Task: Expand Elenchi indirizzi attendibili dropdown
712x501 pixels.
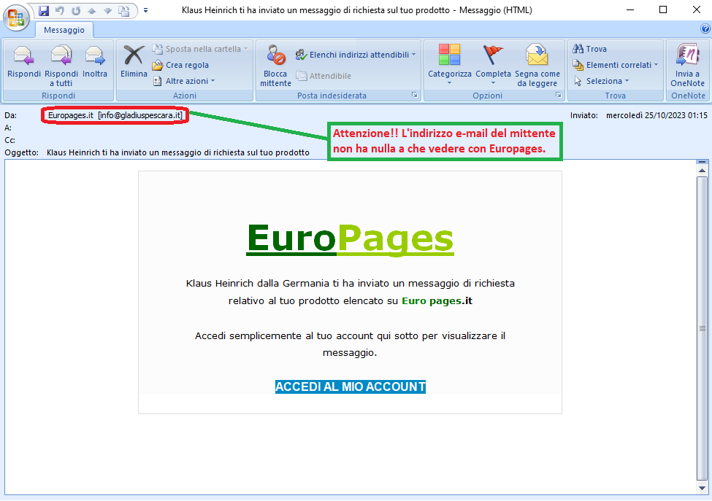Action: point(356,55)
